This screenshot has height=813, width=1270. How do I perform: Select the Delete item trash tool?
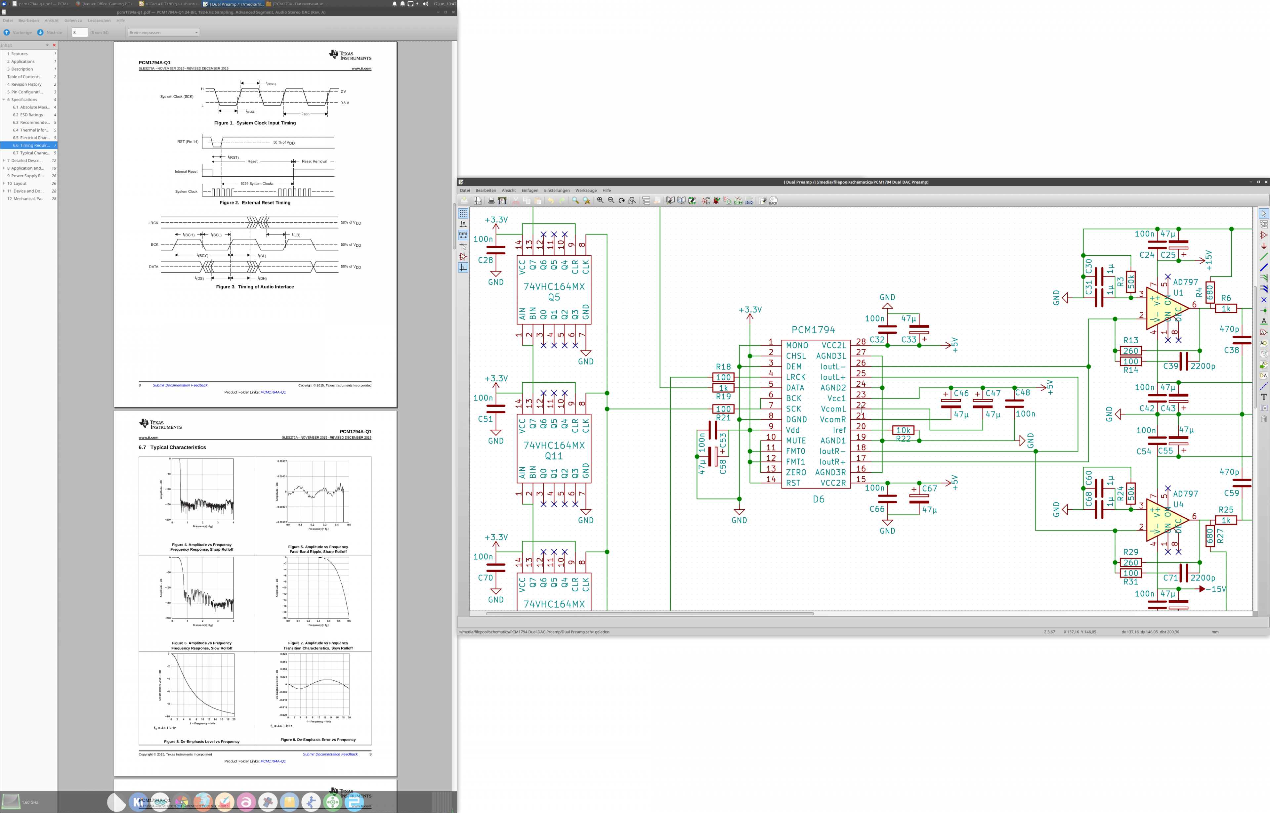coord(1264,419)
